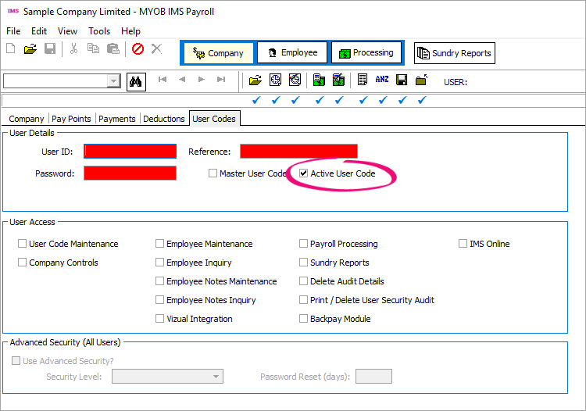Screen dimensions: 586x411
Task: Uncheck the Active User Code checkbox
Action: point(304,173)
